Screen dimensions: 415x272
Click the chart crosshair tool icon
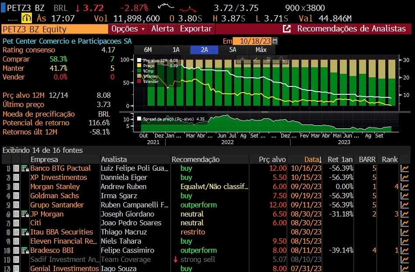click(242, 59)
